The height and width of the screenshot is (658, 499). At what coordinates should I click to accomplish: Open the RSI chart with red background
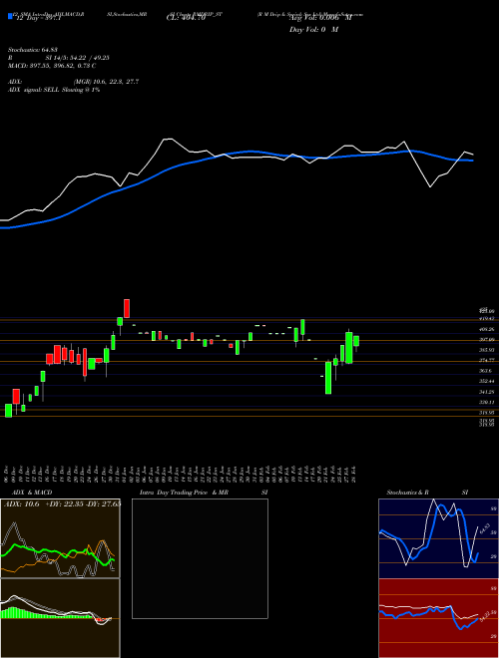438,618
